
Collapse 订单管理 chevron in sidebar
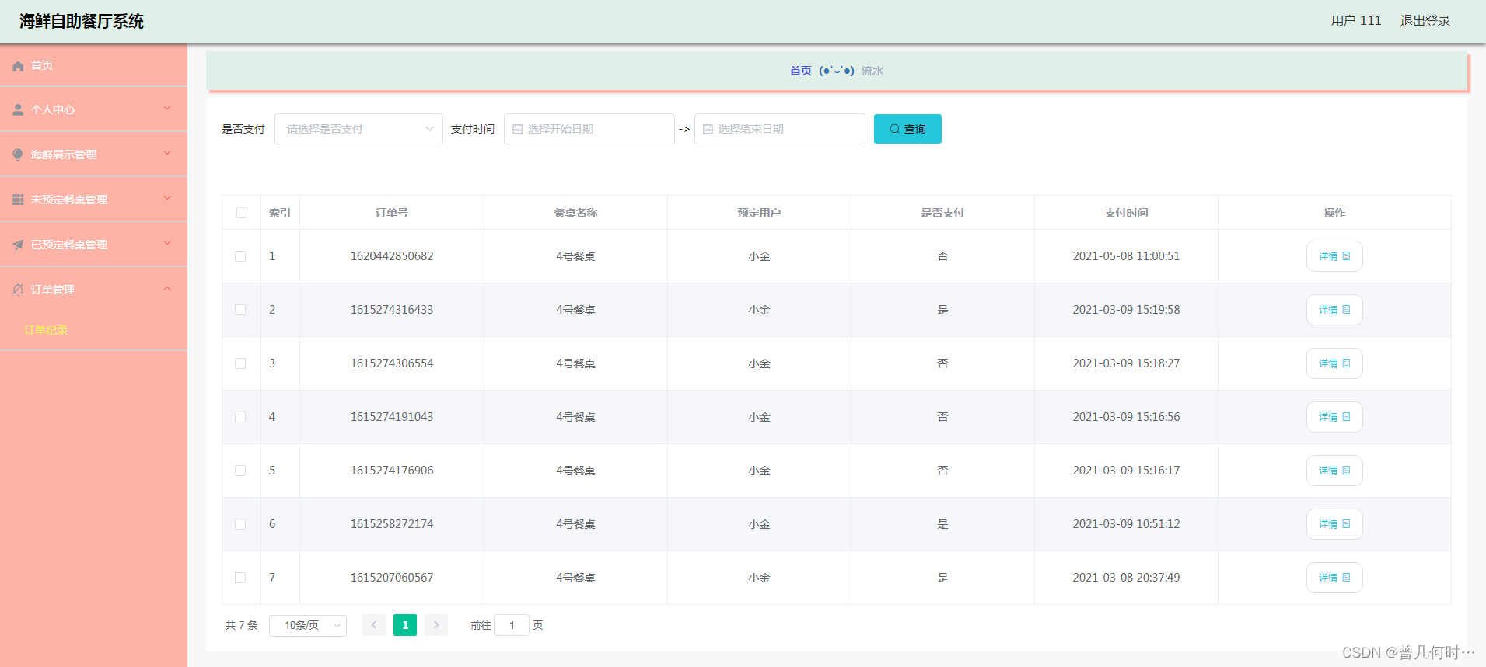click(x=167, y=289)
